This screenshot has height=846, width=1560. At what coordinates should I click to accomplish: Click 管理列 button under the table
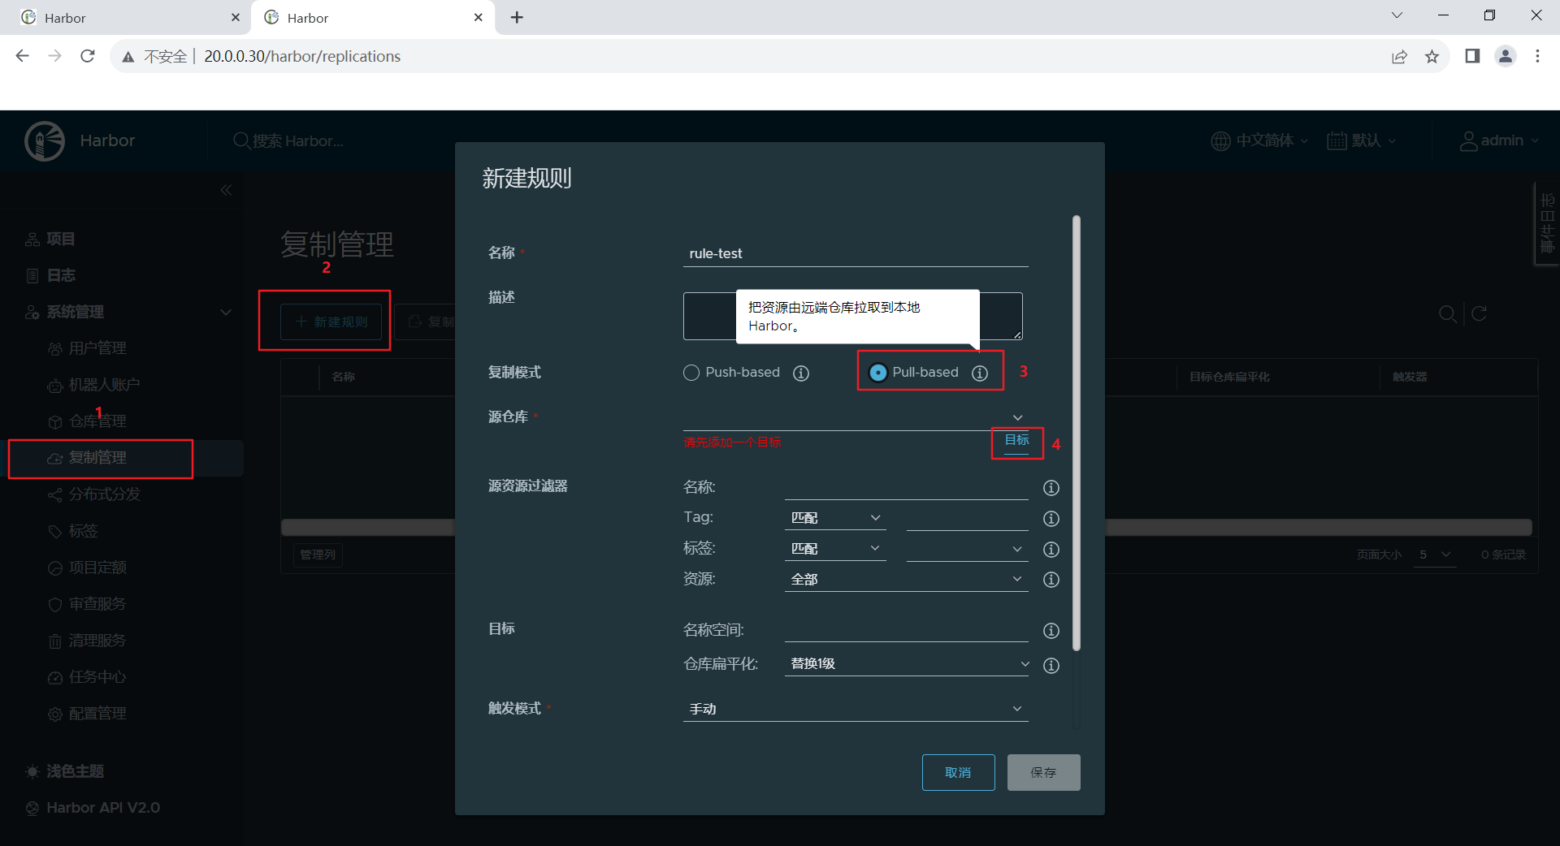pos(318,555)
